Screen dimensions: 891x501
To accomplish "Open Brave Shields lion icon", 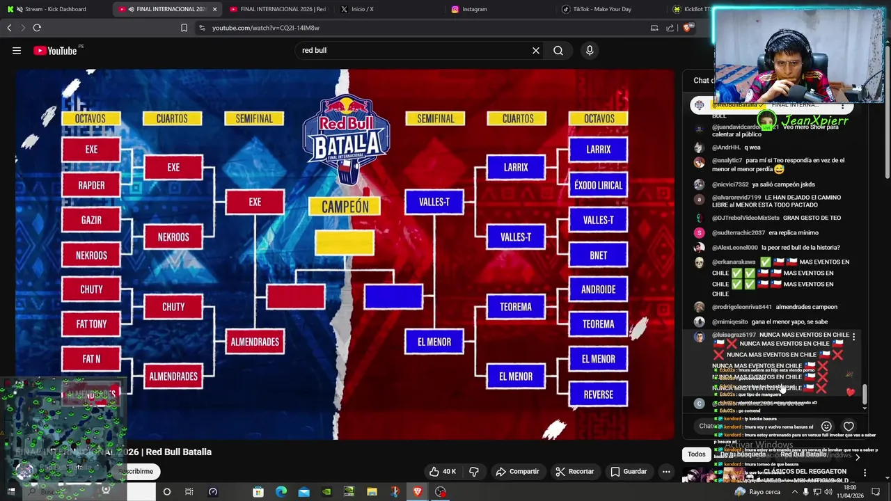I will (687, 28).
